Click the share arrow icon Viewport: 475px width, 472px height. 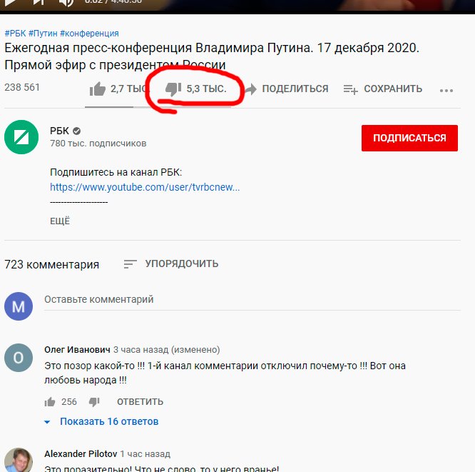coord(251,89)
